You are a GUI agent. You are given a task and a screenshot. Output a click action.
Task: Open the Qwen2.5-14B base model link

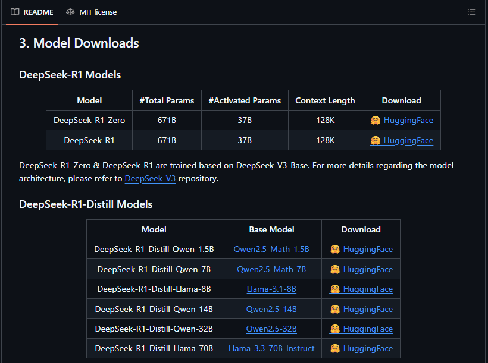pos(271,310)
